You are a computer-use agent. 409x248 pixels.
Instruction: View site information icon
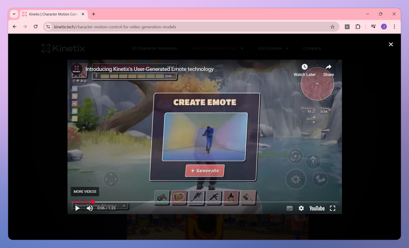[x=48, y=27]
